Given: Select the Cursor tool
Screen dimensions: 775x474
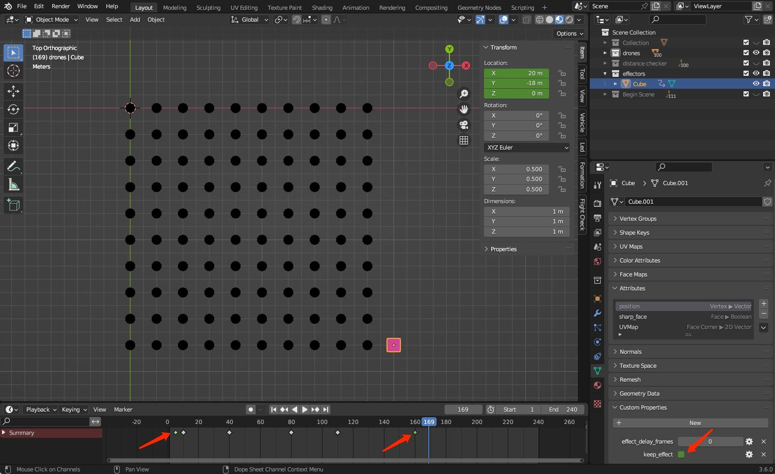Looking at the screenshot, I should (13, 71).
